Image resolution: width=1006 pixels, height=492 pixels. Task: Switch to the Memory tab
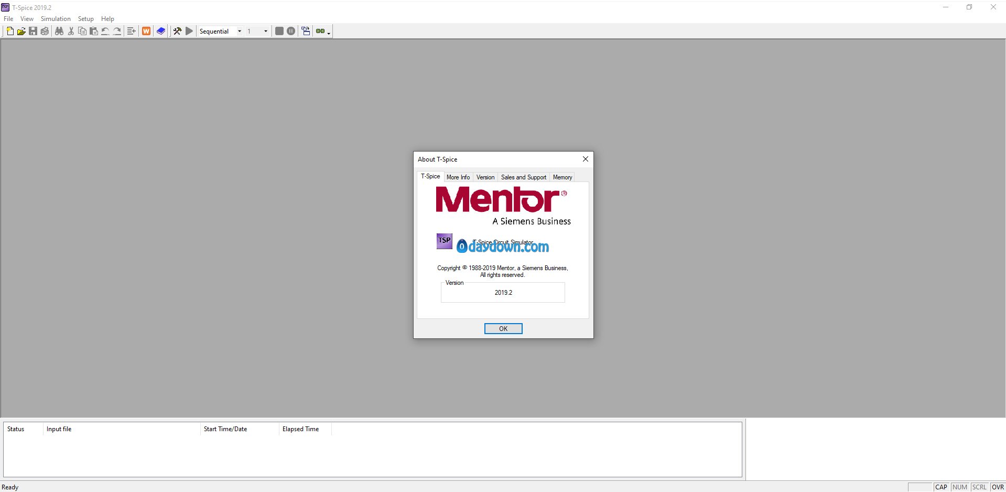click(x=563, y=177)
